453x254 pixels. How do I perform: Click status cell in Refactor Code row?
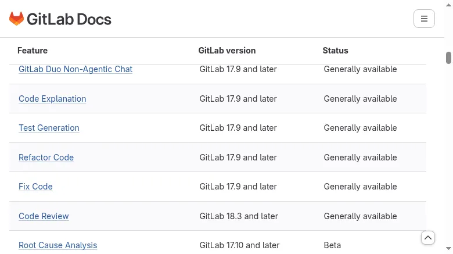tap(360, 158)
